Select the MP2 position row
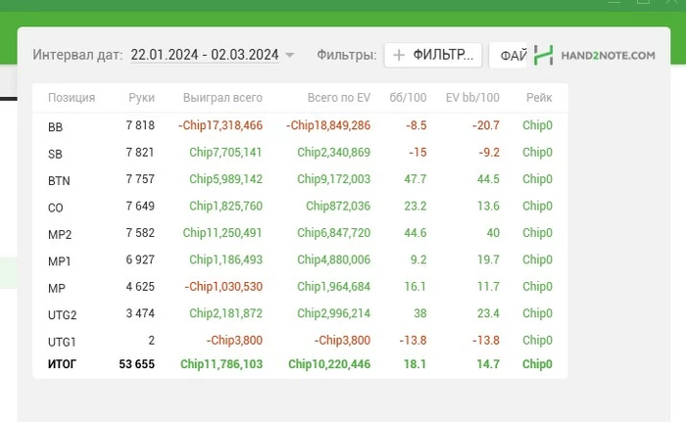This screenshot has height=422, width=686. 300,234
